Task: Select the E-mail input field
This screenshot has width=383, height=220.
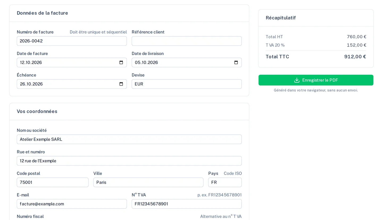Action: [x=72, y=204]
